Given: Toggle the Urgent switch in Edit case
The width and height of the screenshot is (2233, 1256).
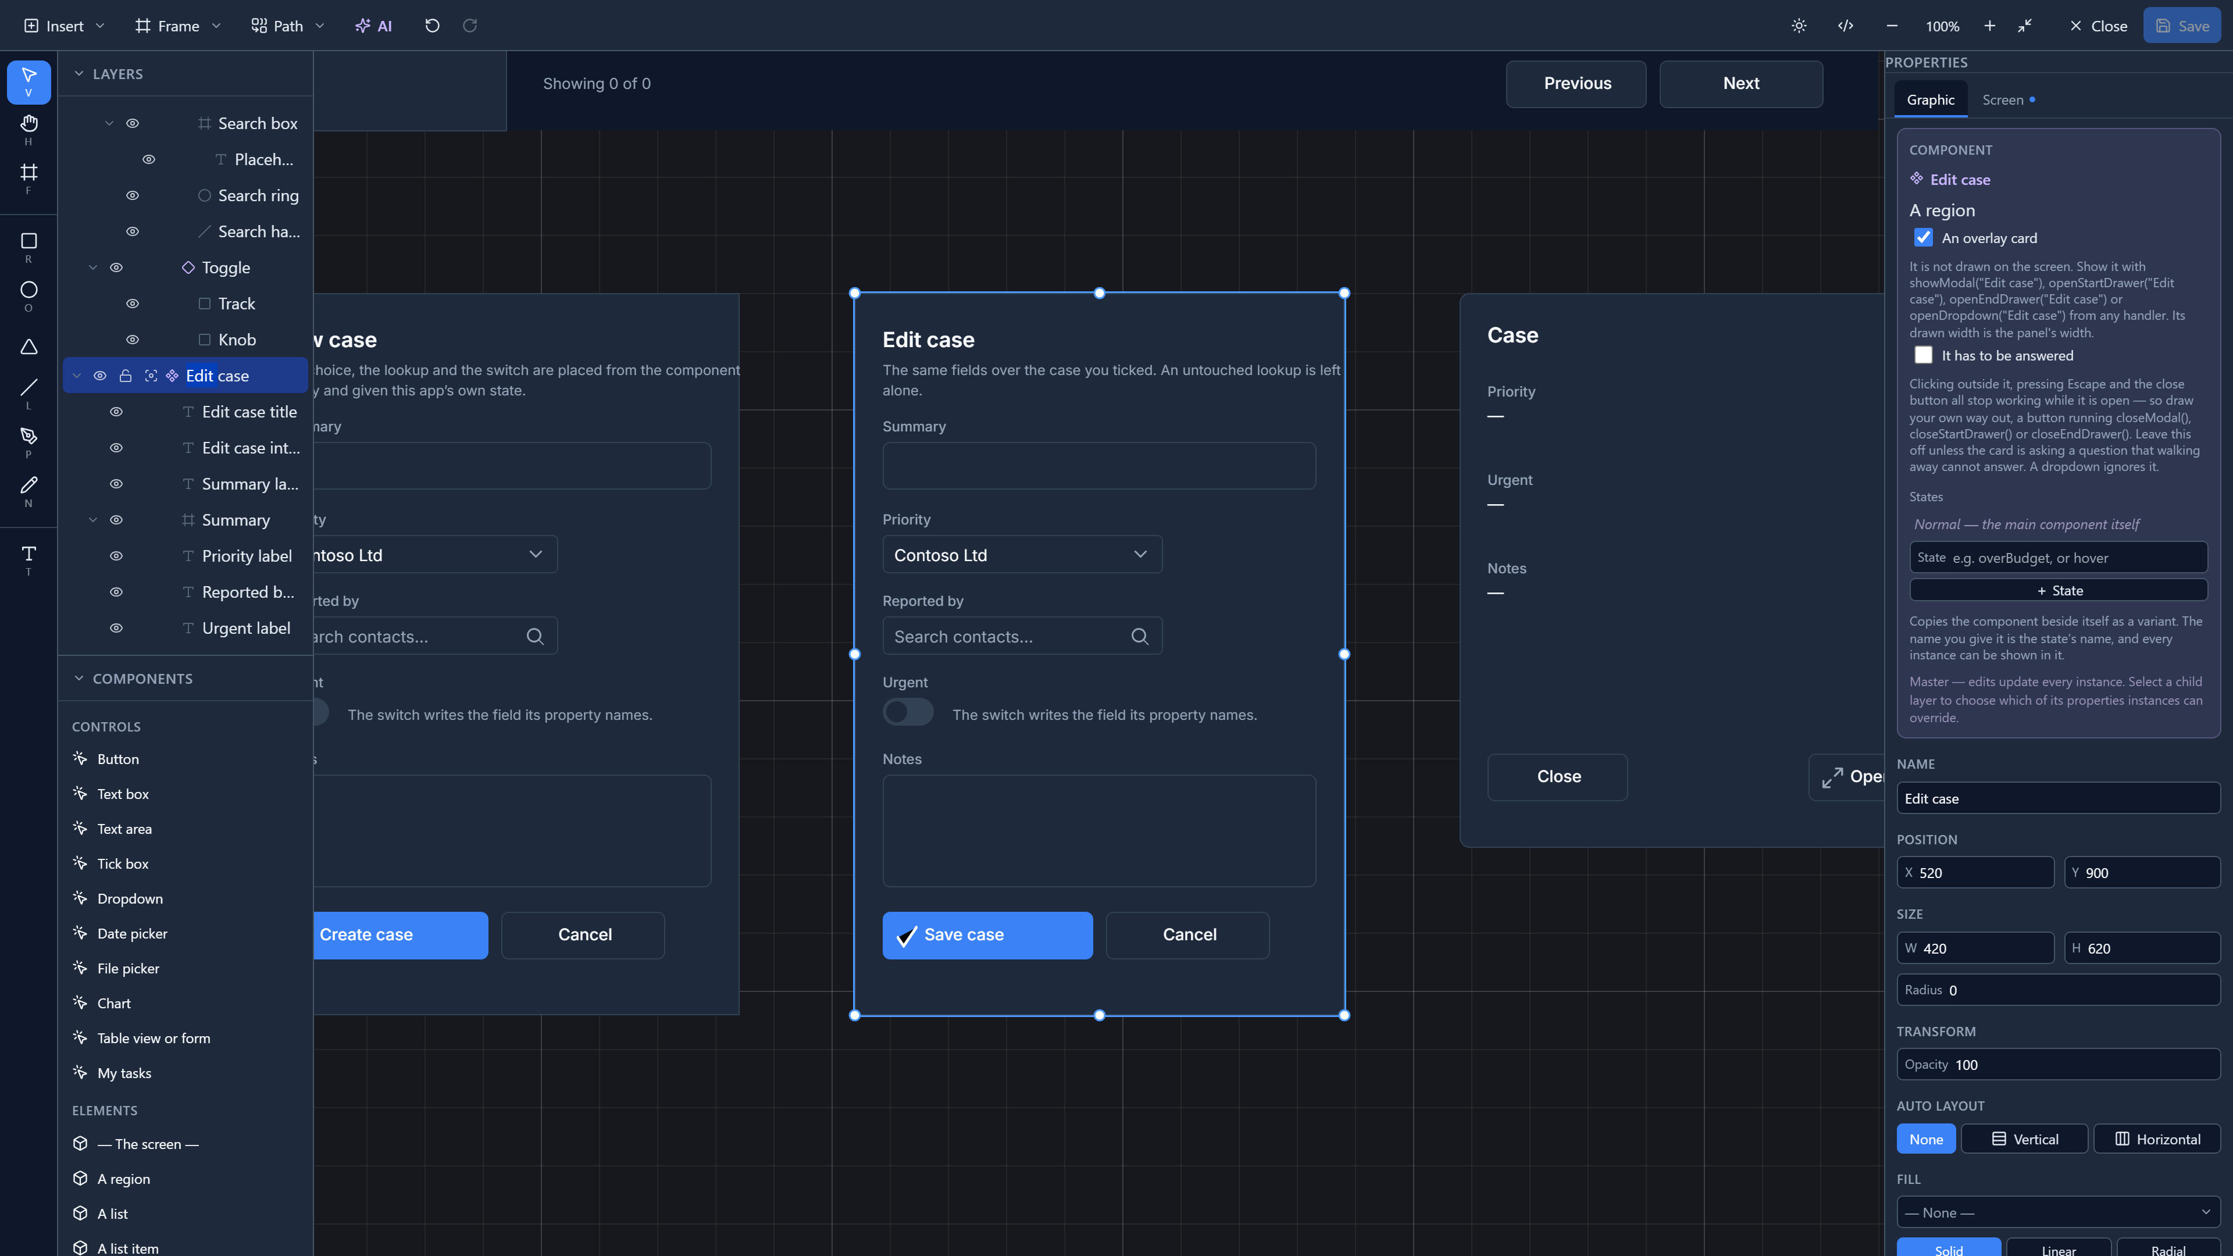Looking at the screenshot, I should click(908, 712).
